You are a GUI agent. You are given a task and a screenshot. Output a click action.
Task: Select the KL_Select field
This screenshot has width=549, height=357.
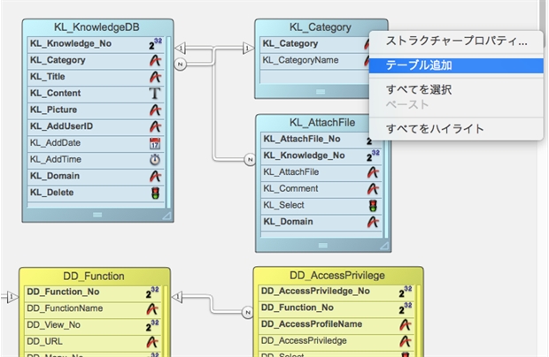[x=321, y=205]
